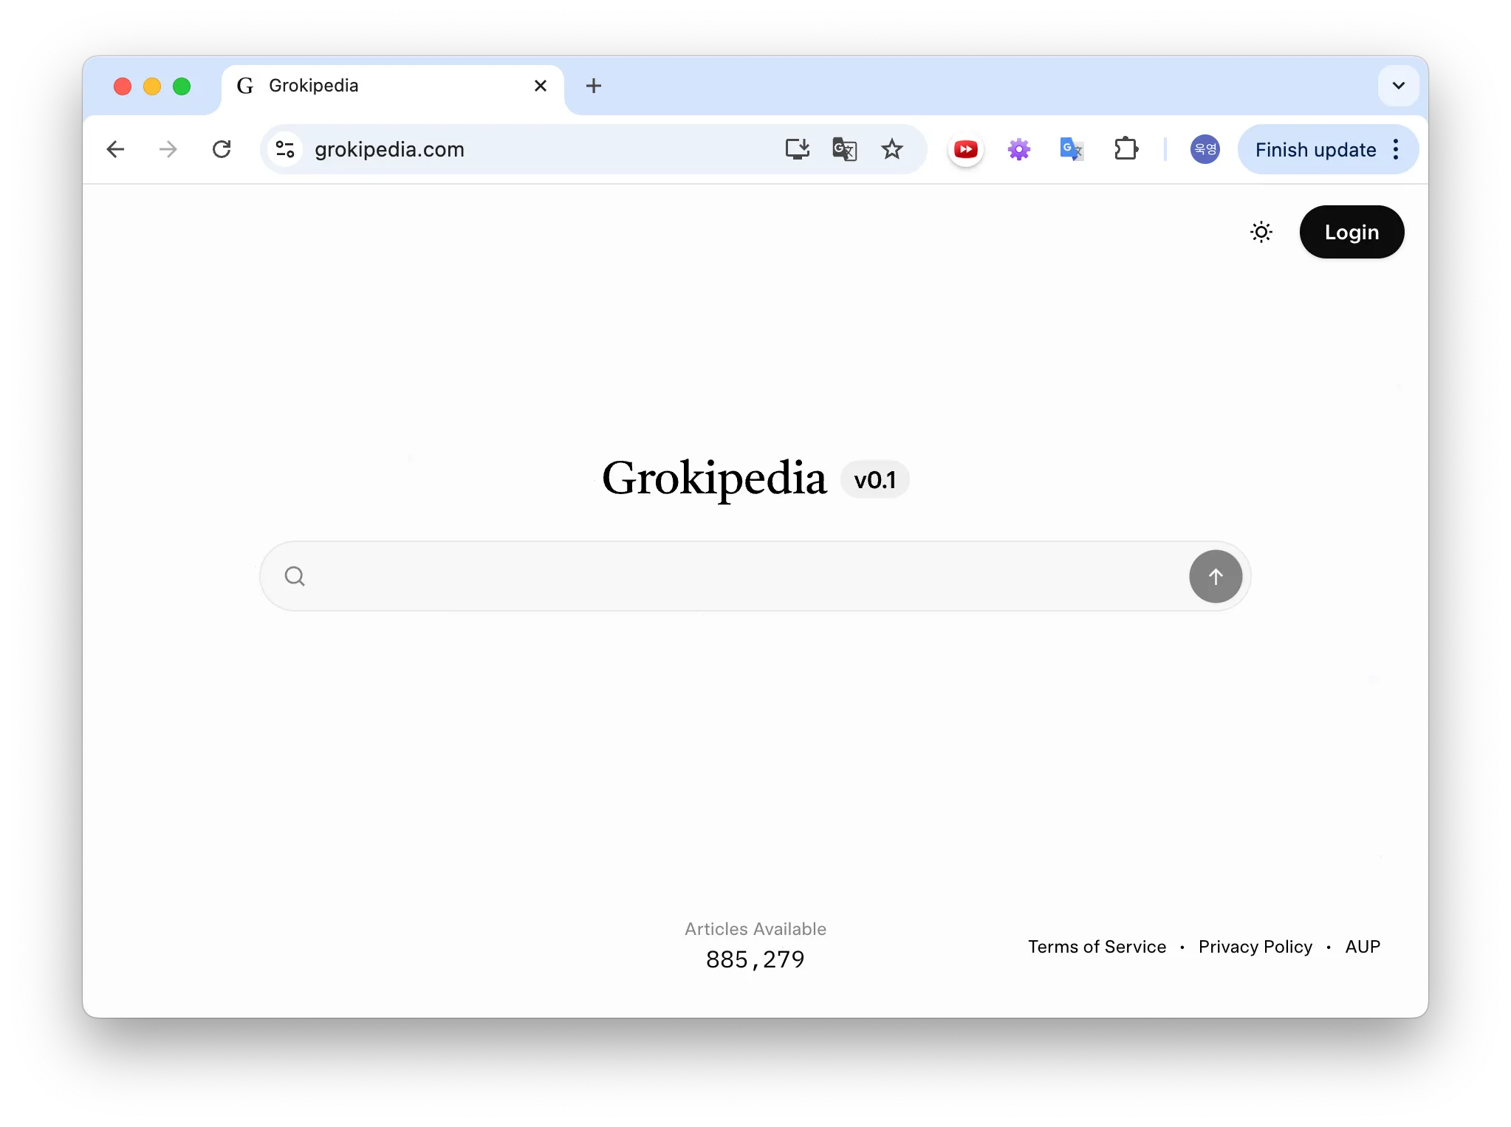The image size is (1511, 1127).
Task: Open a new tab with plus button
Action: [593, 86]
